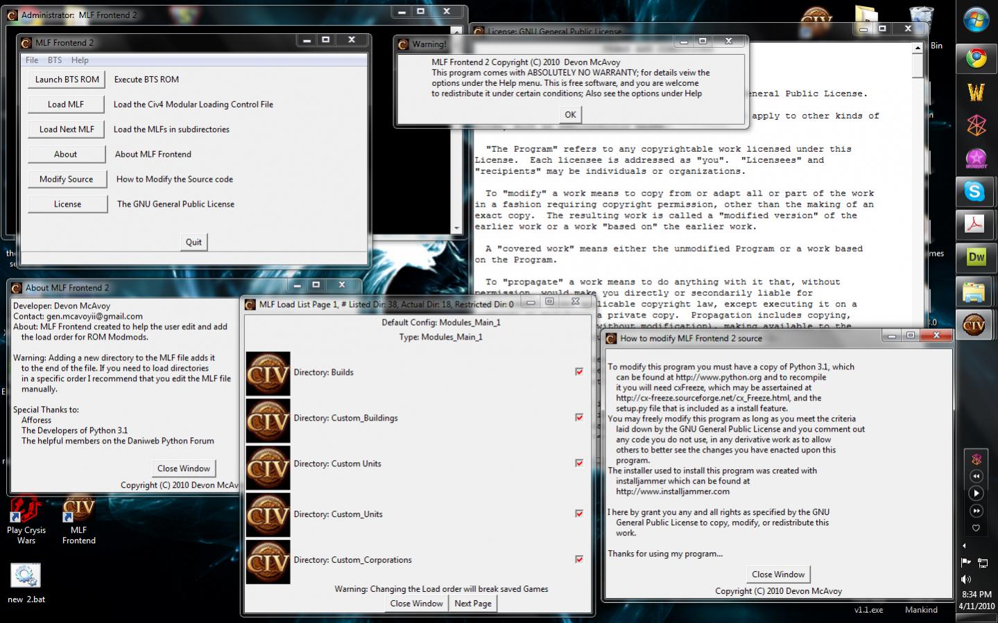998x623 pixels.
Task: Click the CIV icon beside Directory: Builds
Action: pos(268,373)
